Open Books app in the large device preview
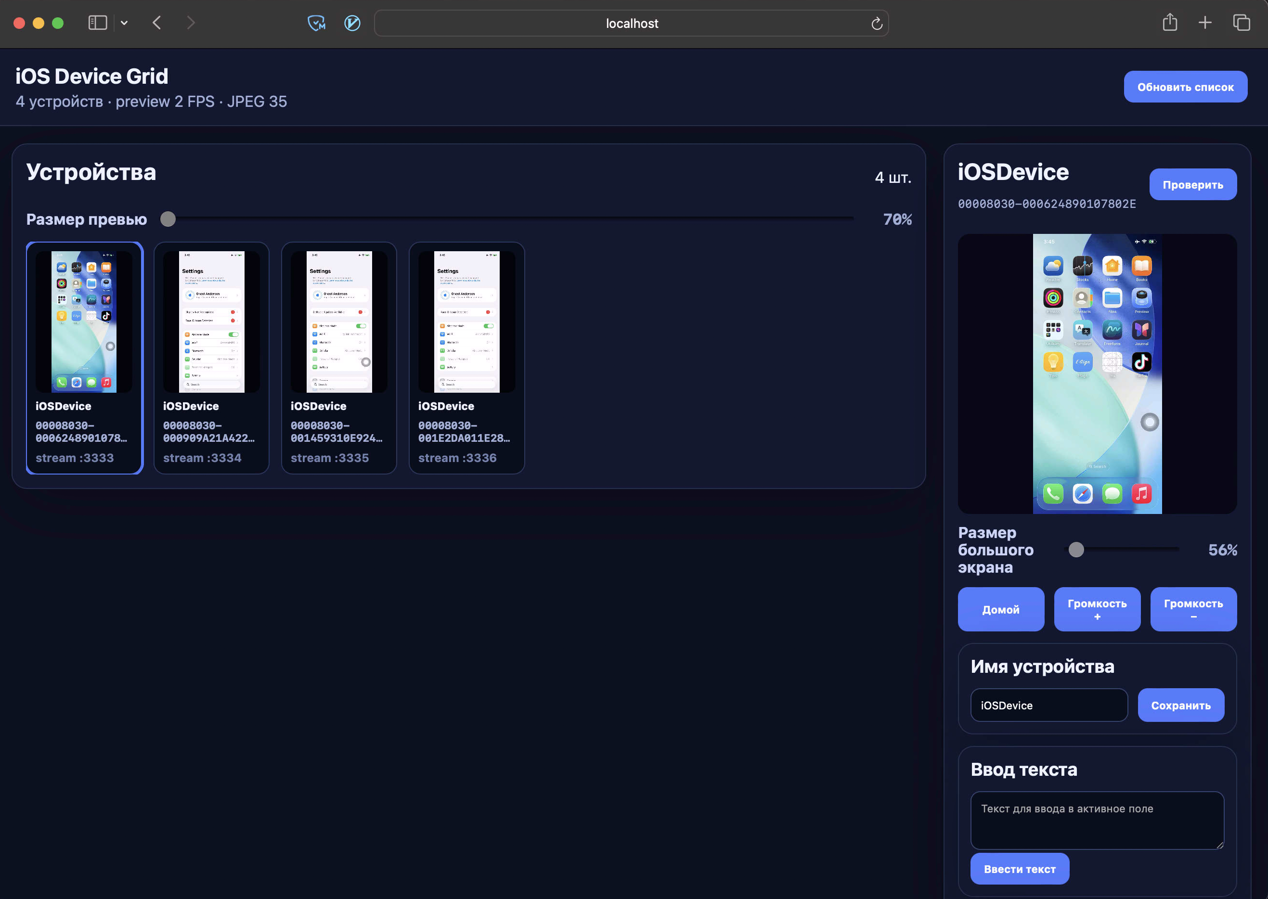 [x=1141, y=266]
